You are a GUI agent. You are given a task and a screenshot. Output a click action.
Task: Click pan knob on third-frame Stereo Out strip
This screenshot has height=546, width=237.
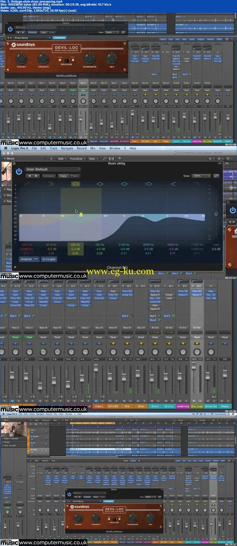211,352
